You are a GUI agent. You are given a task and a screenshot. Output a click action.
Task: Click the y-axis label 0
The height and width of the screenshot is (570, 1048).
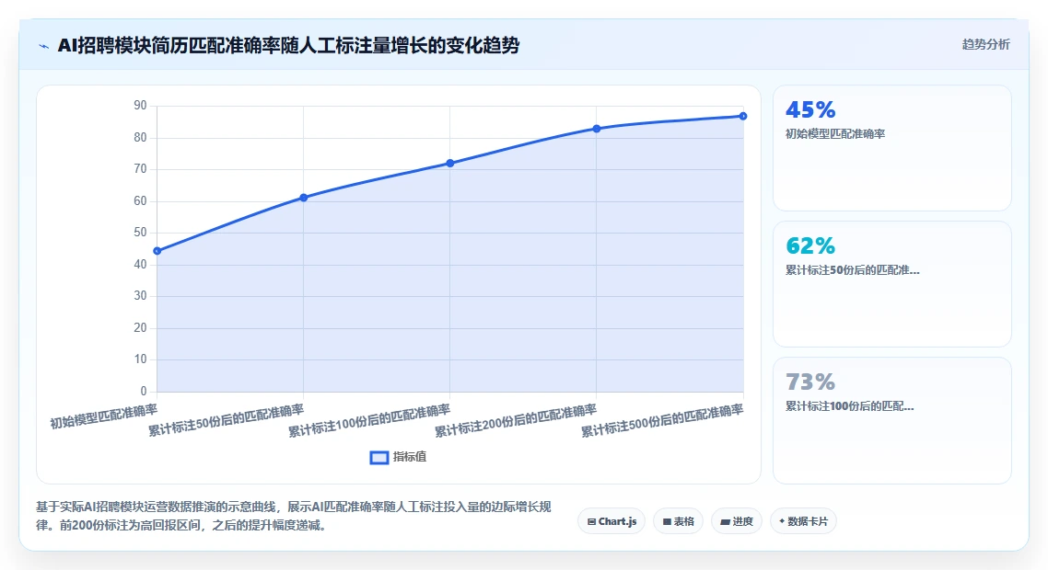[x=143, y=391]
